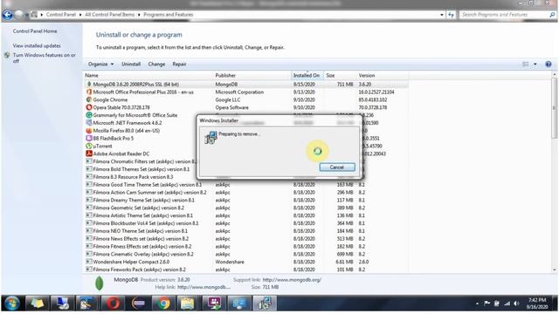Select Filmora Cinematic Overlay row
Viewport: 559px width, 314px height.
point(246,254)
